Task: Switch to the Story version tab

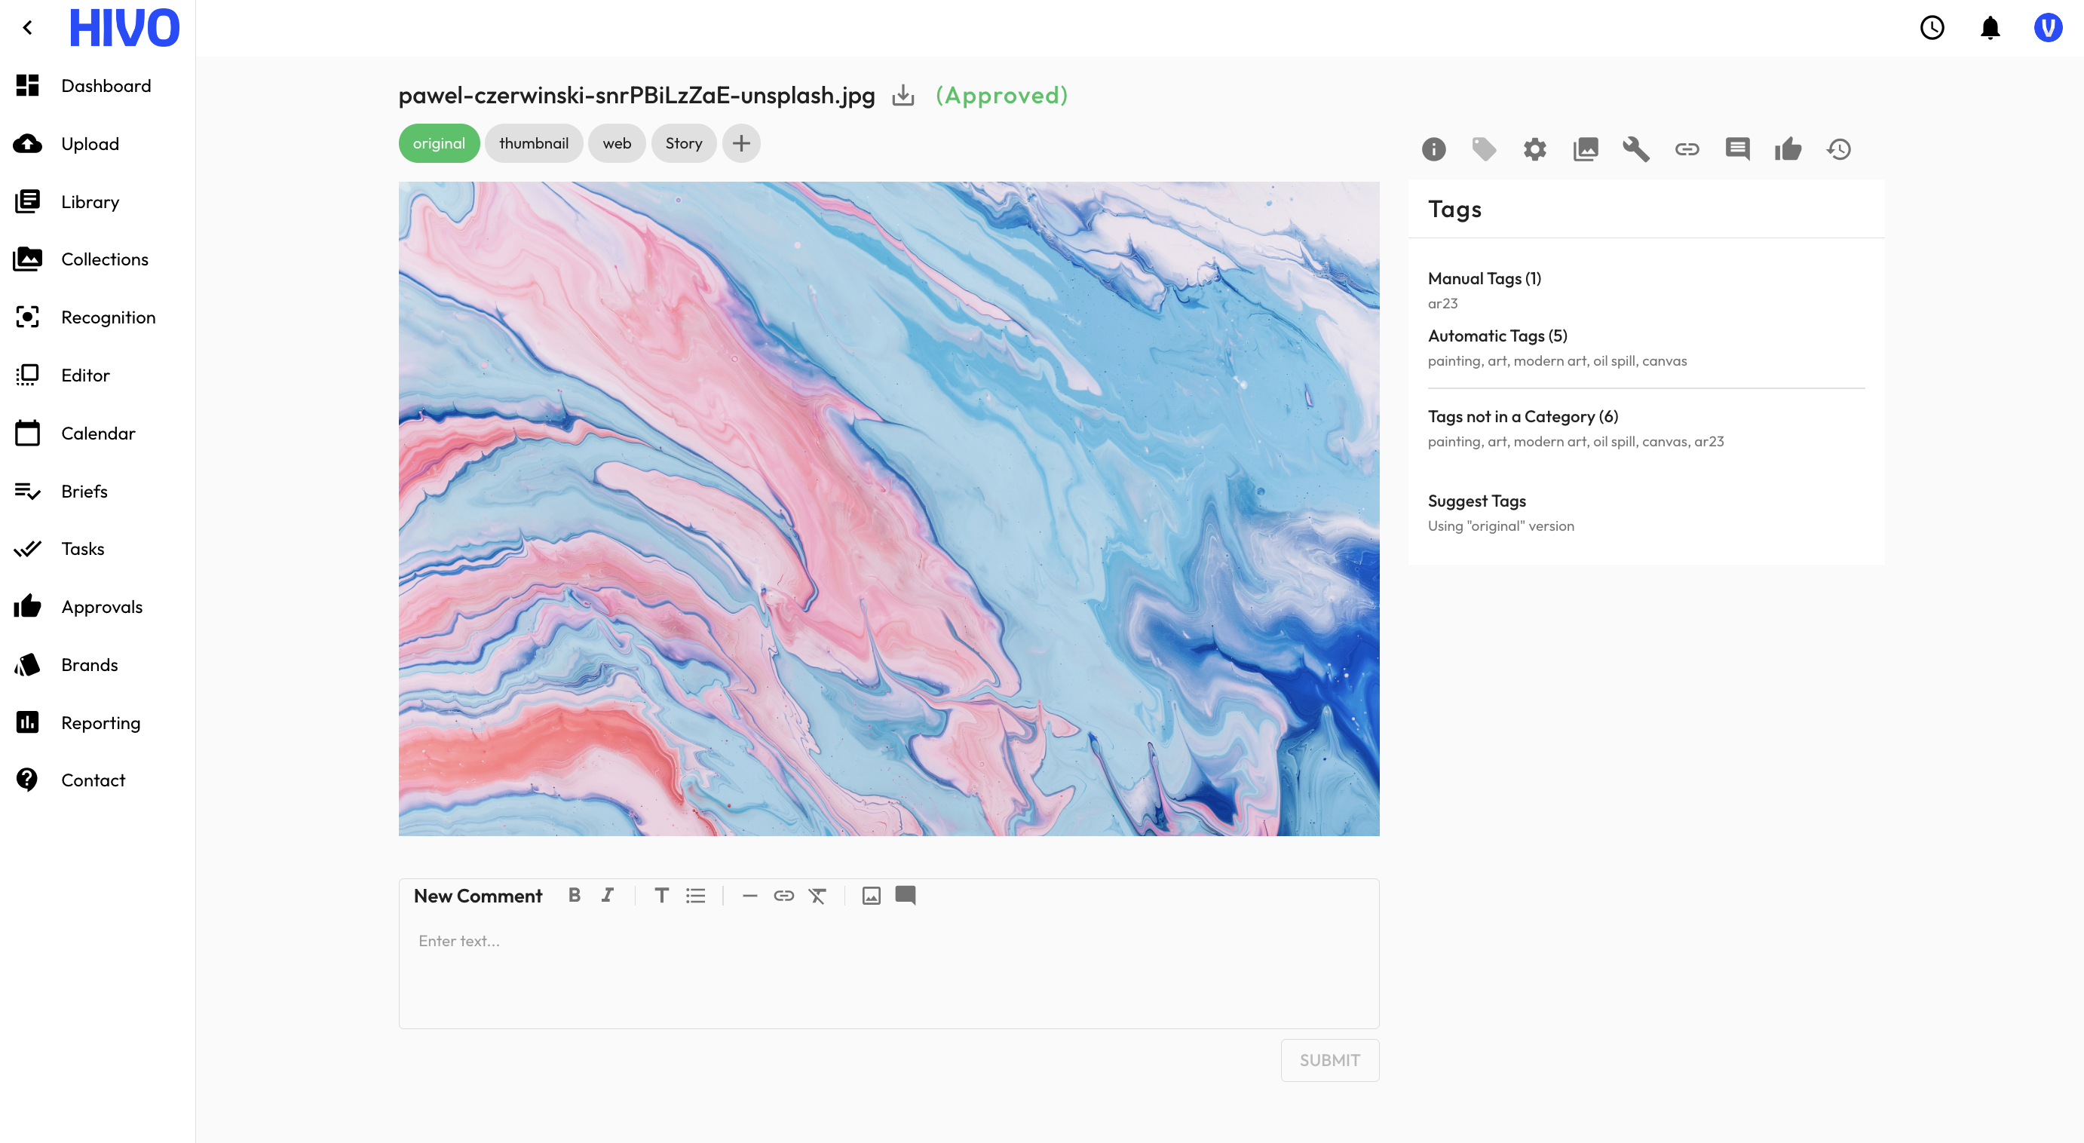Action: click(683, 143)
